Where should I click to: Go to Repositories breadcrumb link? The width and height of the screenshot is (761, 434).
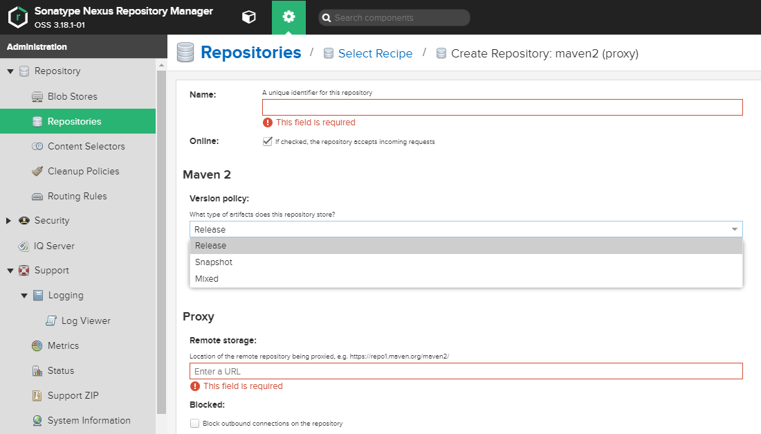251,53
